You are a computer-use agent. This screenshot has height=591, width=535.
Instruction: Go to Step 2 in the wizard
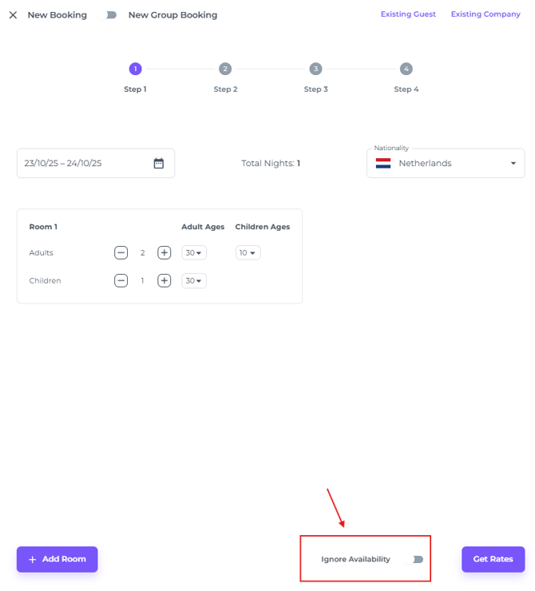pyautogui.click(x=225, y=69)
